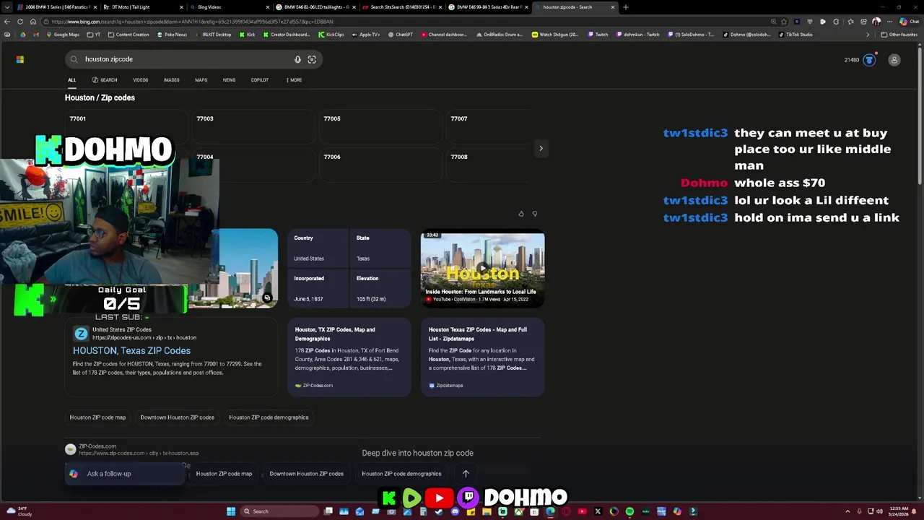Switch to NEWS tab
924x520 pixels.
click(229, 80)
